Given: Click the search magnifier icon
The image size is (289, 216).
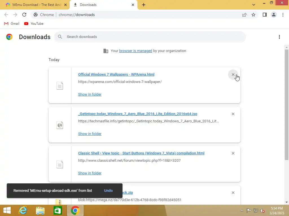Looking at the screenshot, I should pyautogui.click(x=60, y=37).
